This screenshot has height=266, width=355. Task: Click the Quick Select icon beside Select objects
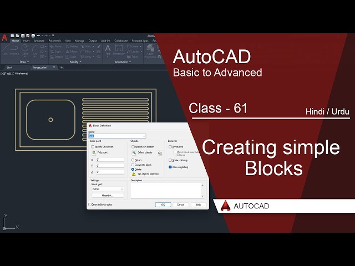tap(160, 153)
